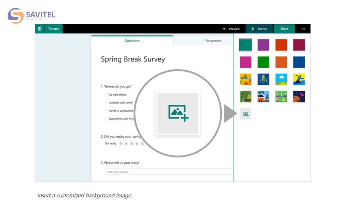Select the red-orange theme color swatch
Viewport: 353px width, 211px height.
(x=281, y=45)
